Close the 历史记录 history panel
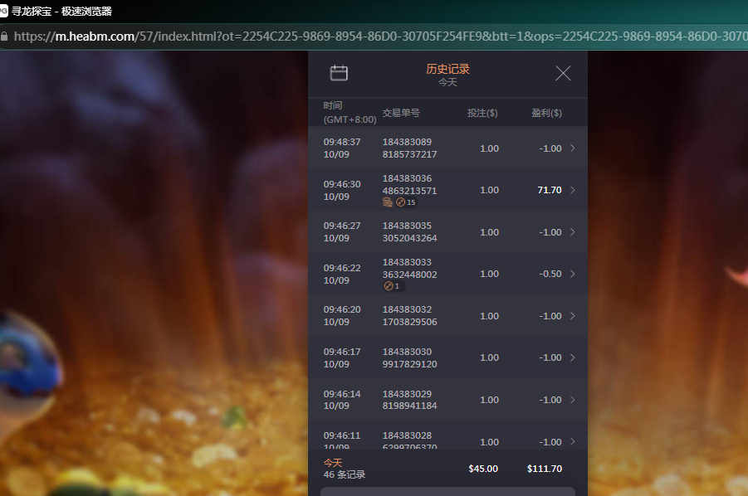 coord(563,73)
